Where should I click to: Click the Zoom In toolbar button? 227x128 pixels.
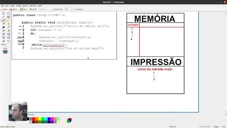pyautogui.click(x=79, y=9)
